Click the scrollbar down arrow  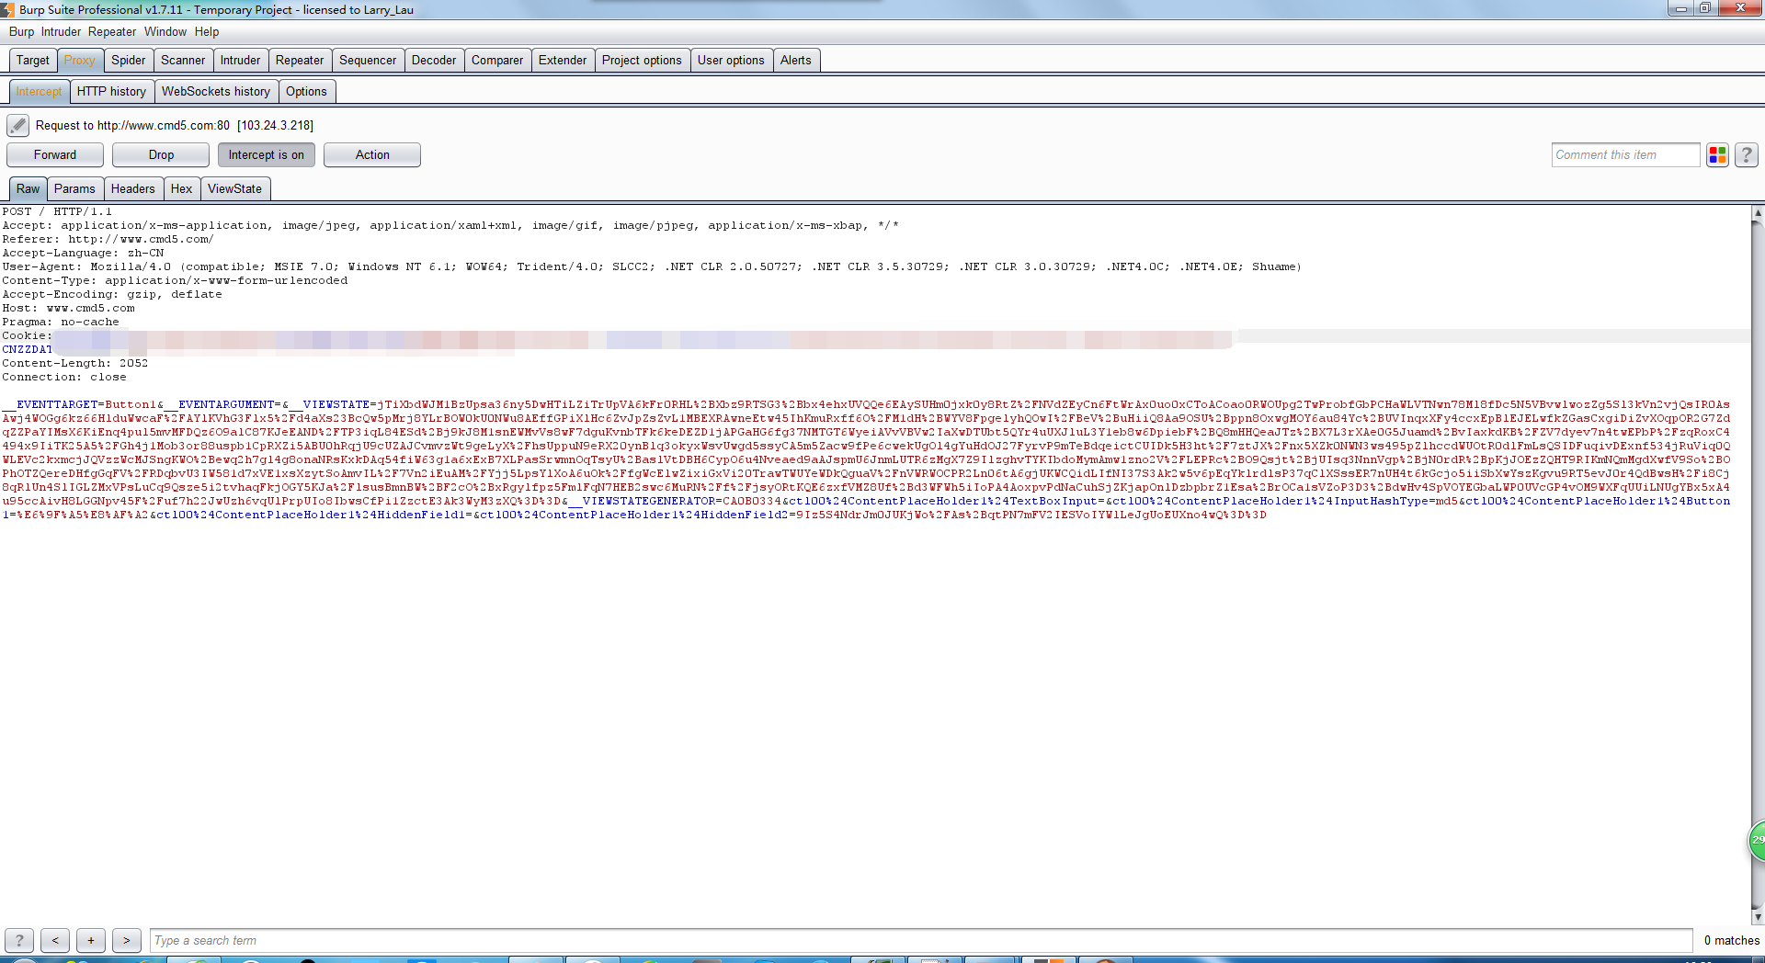point(1758,916)
